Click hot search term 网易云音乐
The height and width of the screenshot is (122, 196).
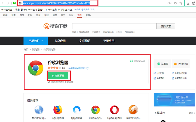click(x=130, y=32)
